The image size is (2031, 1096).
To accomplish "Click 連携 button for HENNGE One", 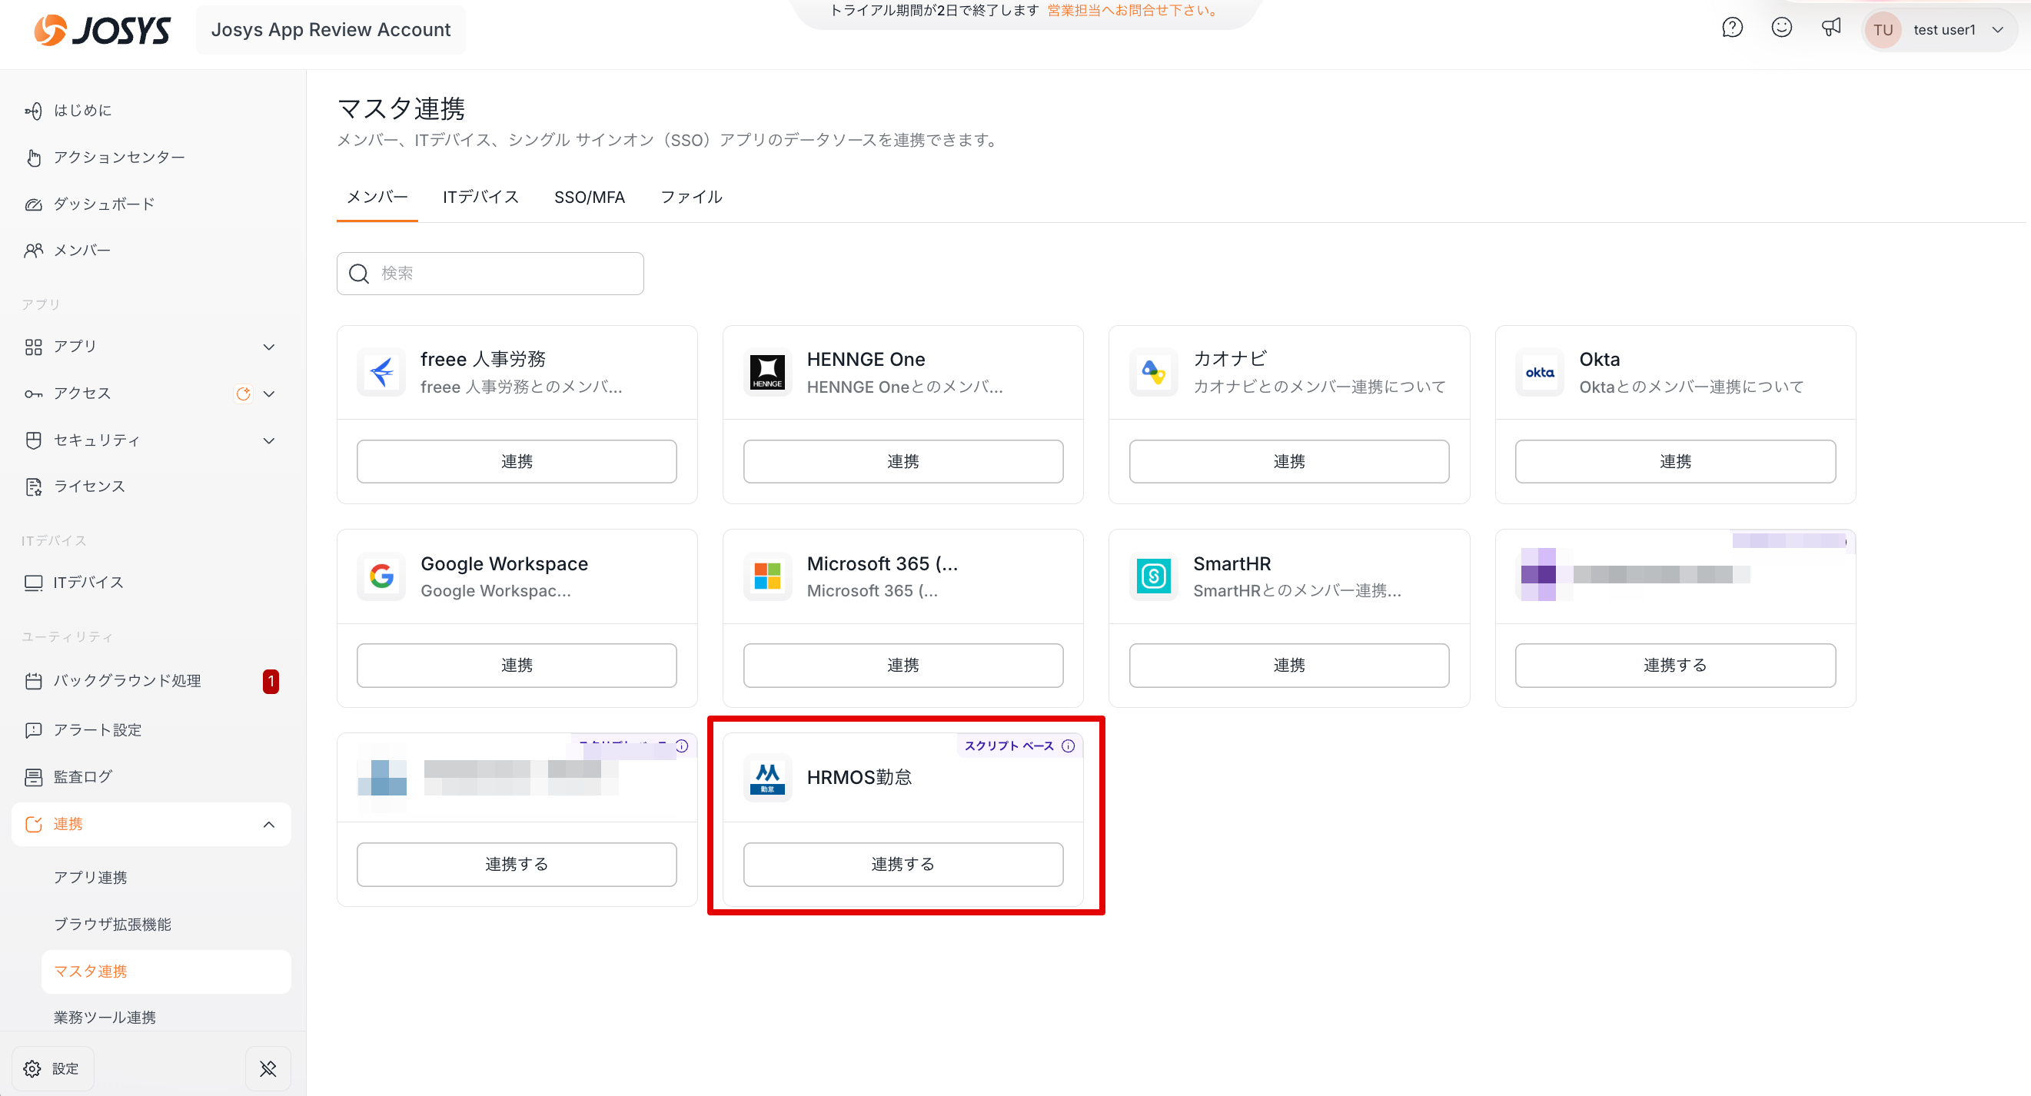I will tap(902, 461).
